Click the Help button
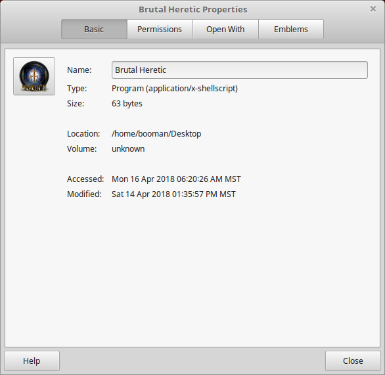385x375 pixels. point(32,361)
